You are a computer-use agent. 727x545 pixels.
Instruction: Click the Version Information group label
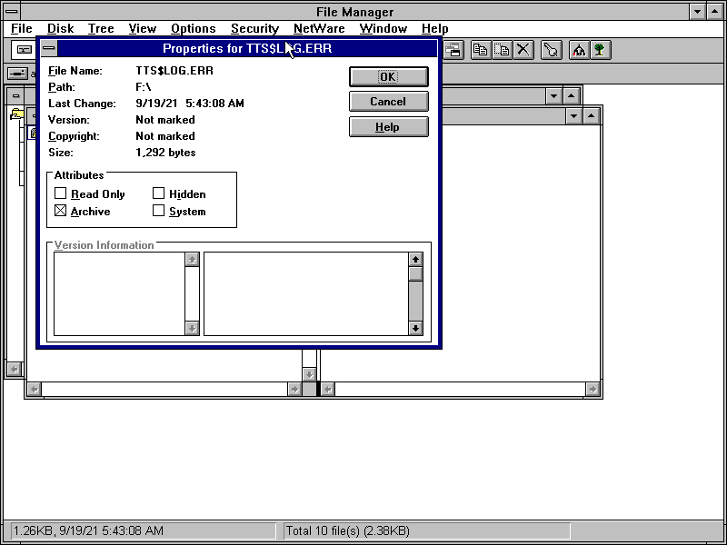point(104,244)
